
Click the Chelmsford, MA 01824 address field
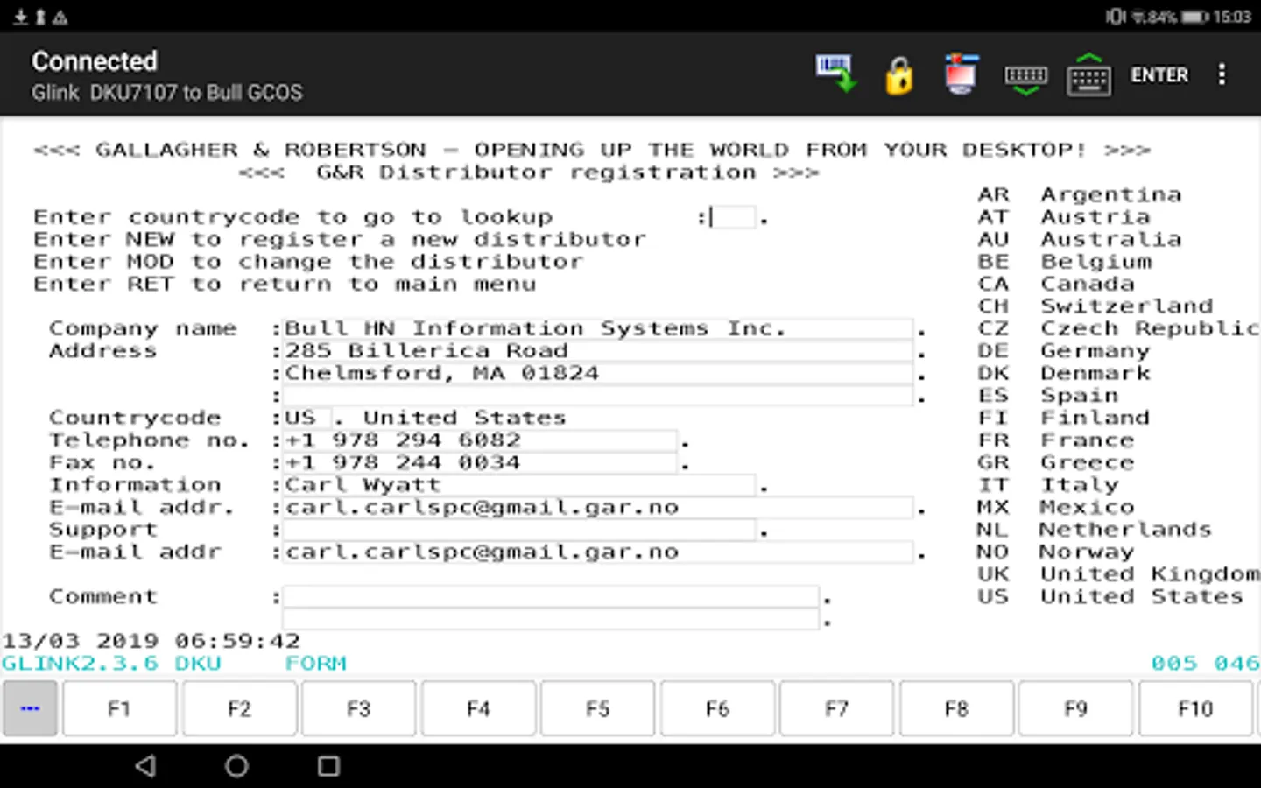pyautogui.click(x=598, y=374)
